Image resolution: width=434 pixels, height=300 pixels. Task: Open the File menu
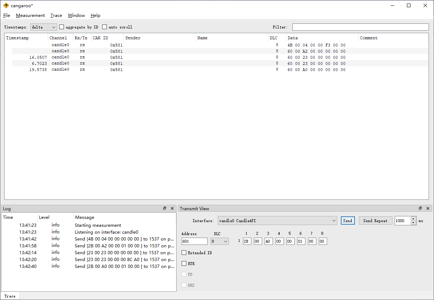click(x=6, y=16)
